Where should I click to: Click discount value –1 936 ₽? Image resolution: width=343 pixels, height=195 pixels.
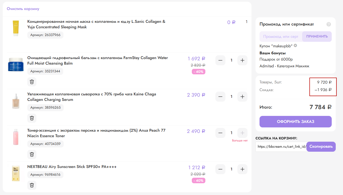coord(323,90)
